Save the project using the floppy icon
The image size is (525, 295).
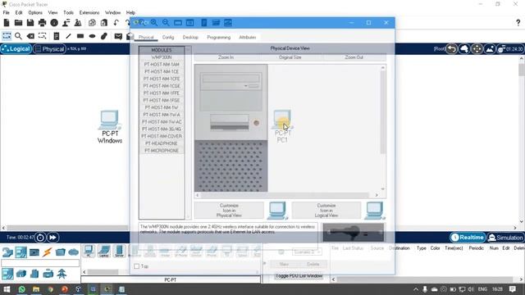pos(30,23)
